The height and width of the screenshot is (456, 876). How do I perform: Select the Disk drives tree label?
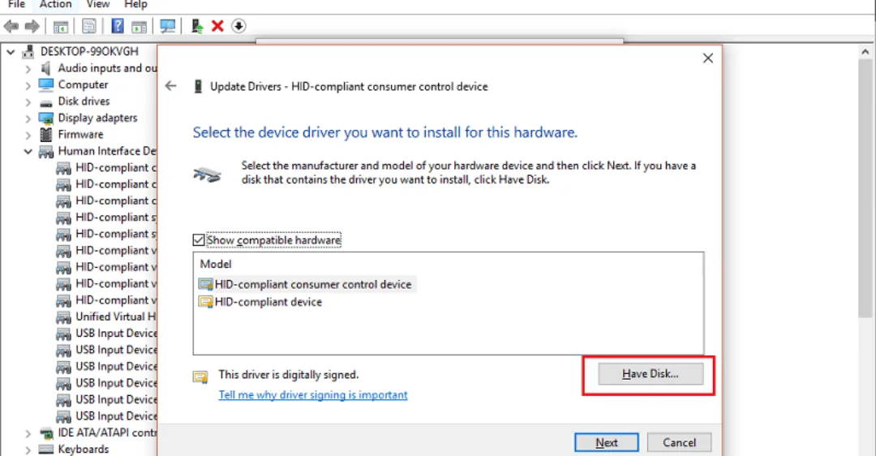click(84, 101)
